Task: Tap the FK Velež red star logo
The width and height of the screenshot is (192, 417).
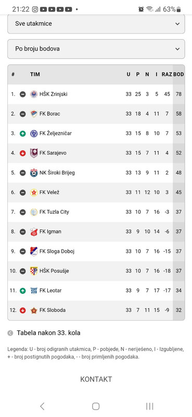Action: click(34, 192)
